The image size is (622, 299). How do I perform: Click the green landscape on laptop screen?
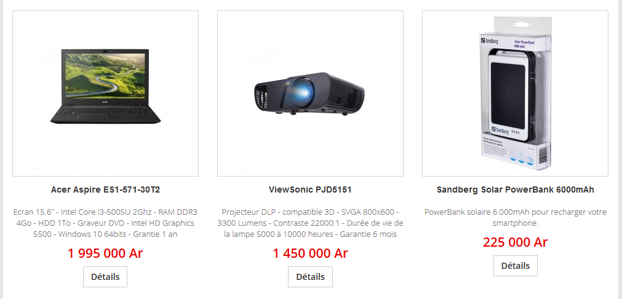click(106, 75)
